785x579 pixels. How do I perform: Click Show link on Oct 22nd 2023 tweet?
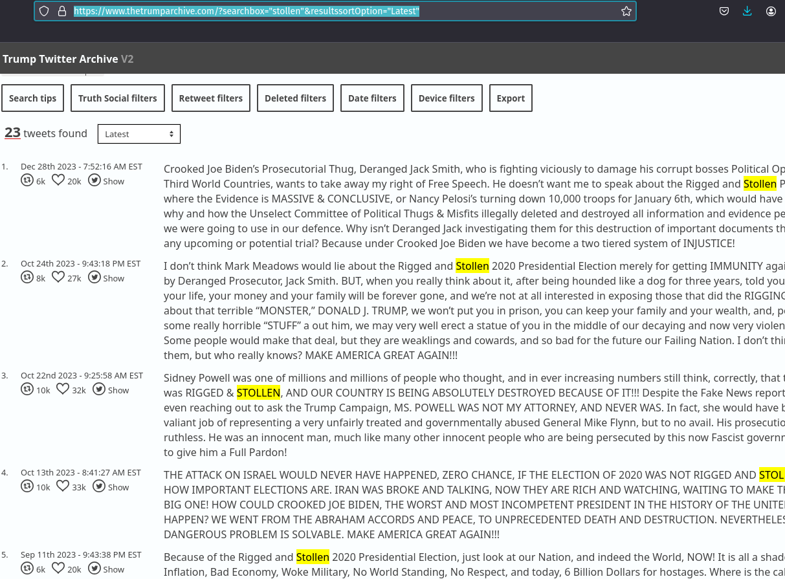tap(118, 390)
